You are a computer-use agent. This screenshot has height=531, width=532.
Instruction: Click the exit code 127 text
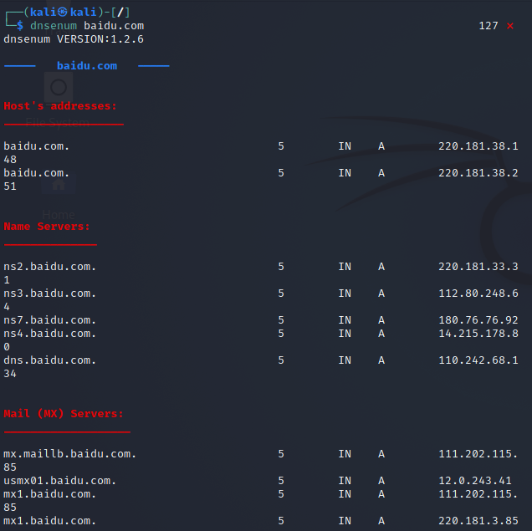(x=489, y=26)
